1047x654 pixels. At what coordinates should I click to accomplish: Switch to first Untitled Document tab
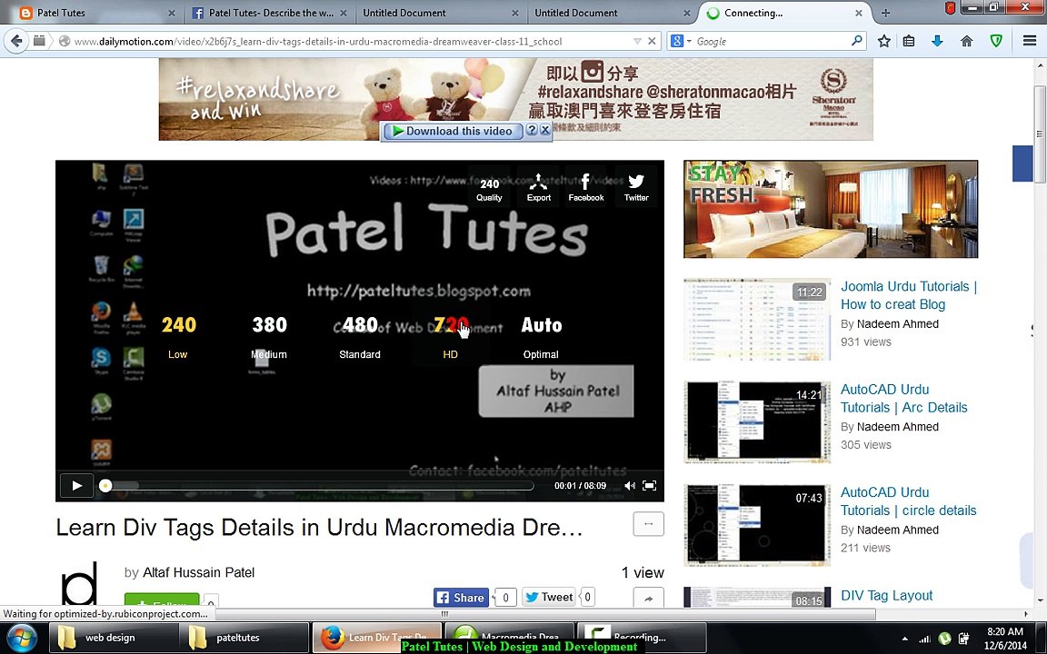(x=440, y=13)
